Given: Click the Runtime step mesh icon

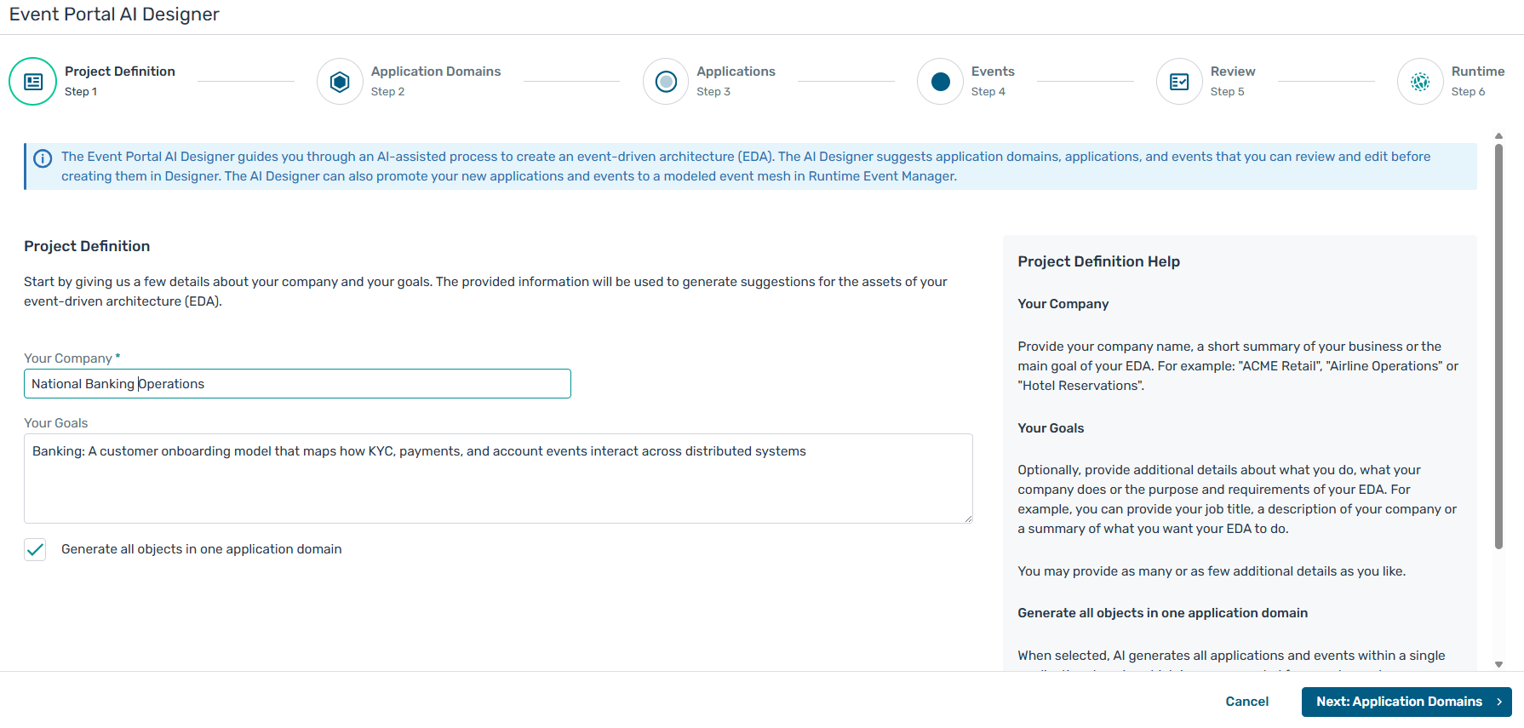Looking at the screenshot, I should [1420, 82].
